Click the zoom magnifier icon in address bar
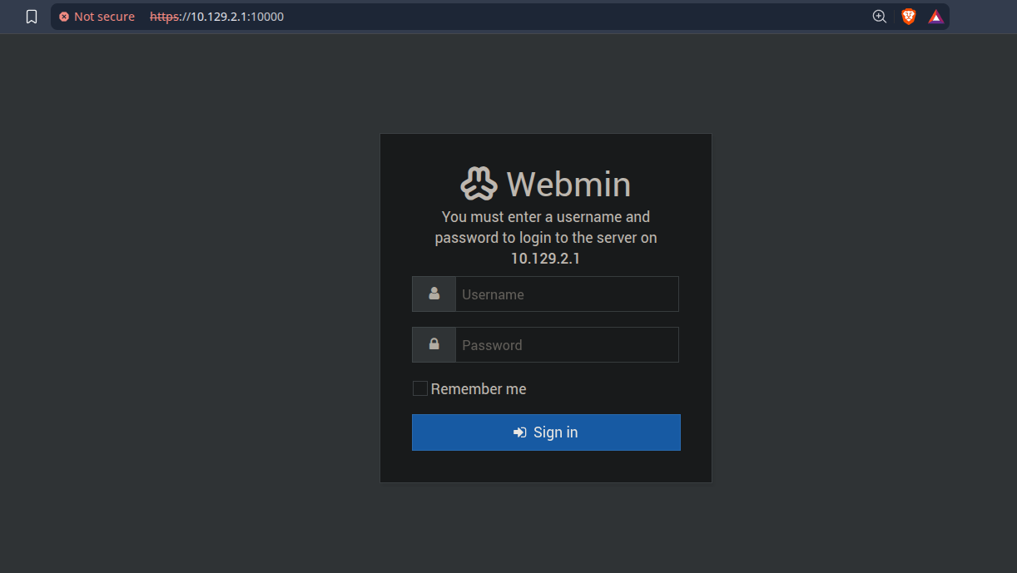This screenshot has height=573, width=1017. coord(879,17)
